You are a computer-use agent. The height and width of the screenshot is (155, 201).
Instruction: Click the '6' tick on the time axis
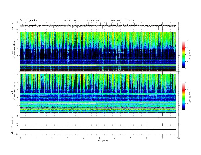click(115, 138)
